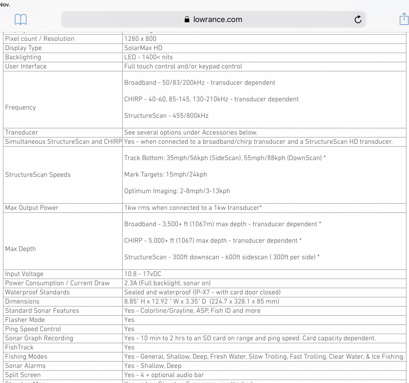Viewport: 409px width, 383px height.
Task: Select the 'StructureScan - 455/800kHz' line
Action: tap(166, 116)
